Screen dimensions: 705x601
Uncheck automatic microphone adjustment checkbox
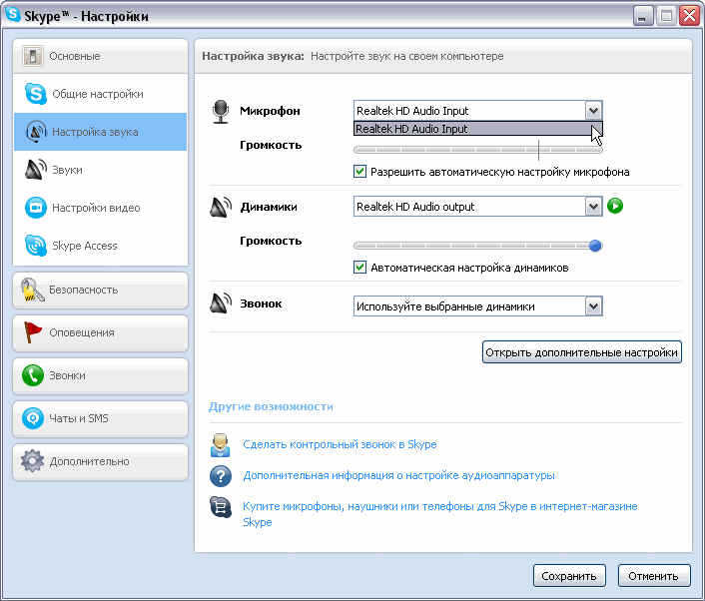tap(360, 172)
